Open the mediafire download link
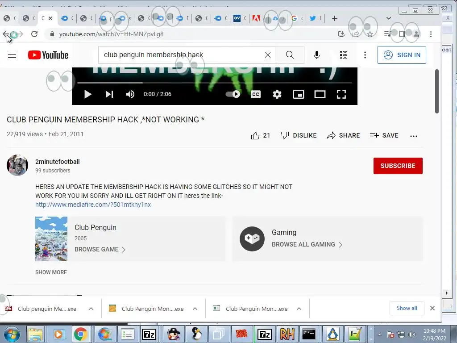The image size is (457, 343). (x=93, y=205)
